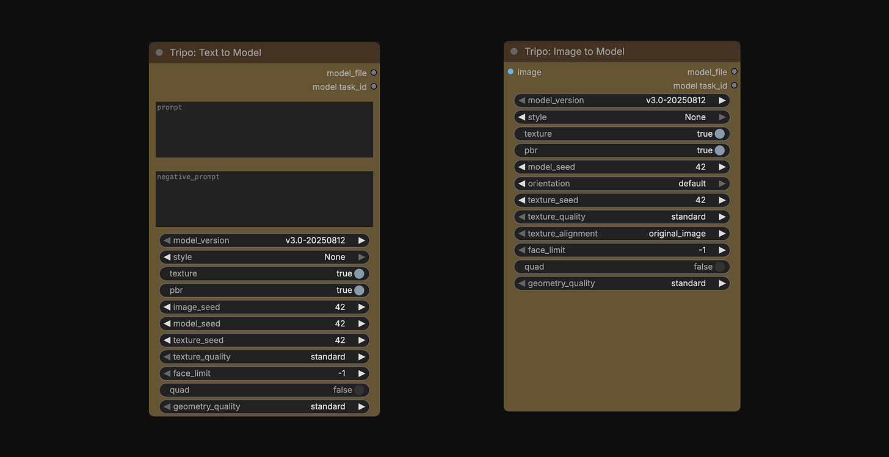889x457 pixels.
Task: Increase face_limit in Image to Model node
Action: point(722,250)
